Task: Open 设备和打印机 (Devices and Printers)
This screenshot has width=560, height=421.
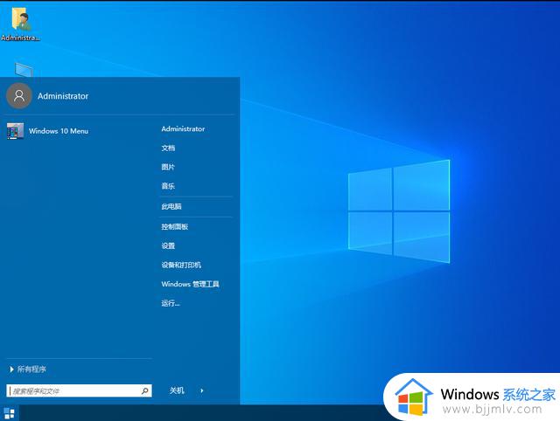Action: (x=181, y=265)
